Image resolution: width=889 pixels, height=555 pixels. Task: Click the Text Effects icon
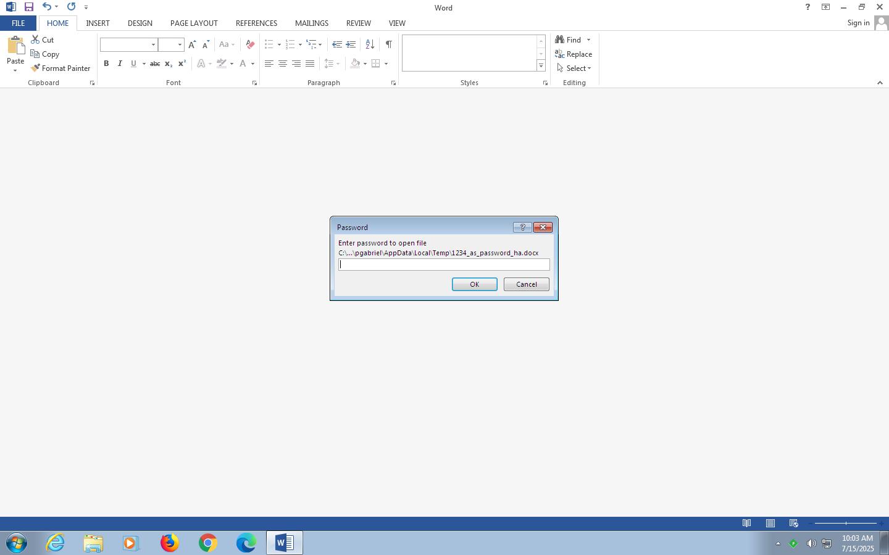pos(201,64)
